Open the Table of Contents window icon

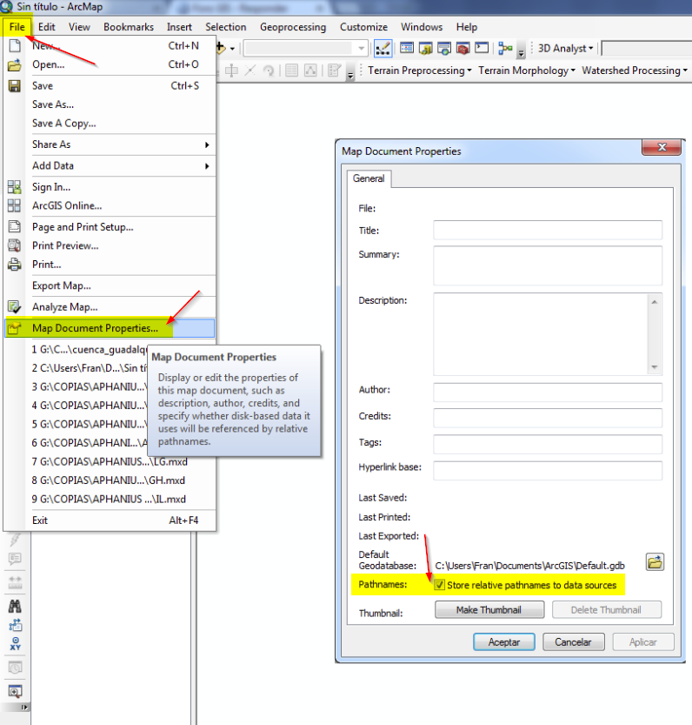407,48
